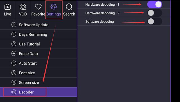Open the Screen size menu entry
The image size is (180, 102).
pyautogui.click(x=38, y=83)
